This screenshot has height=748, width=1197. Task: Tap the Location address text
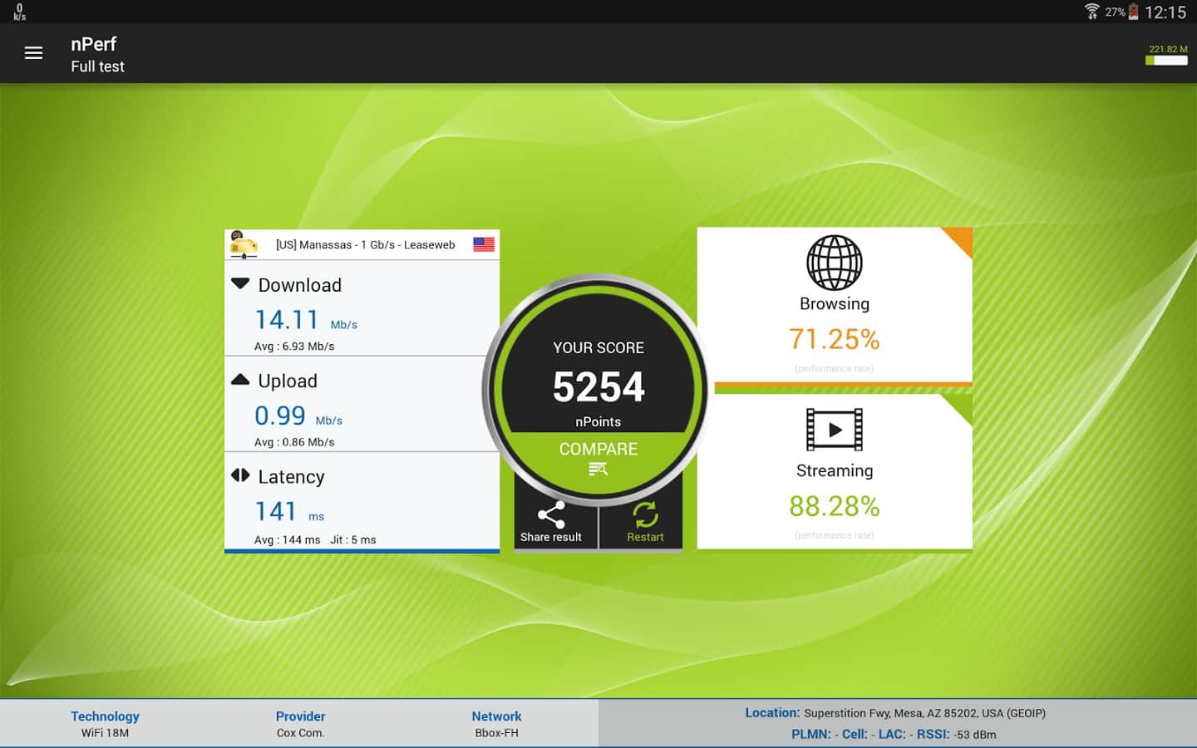924,713
